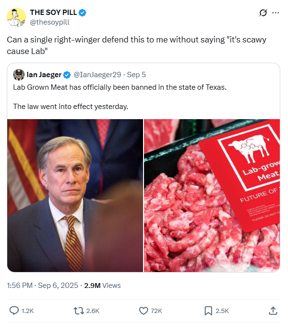The height and width of the screenshot is (327, 288).
Task: Open the Grok slash-circle icon
Action: (x=263, y=13)
